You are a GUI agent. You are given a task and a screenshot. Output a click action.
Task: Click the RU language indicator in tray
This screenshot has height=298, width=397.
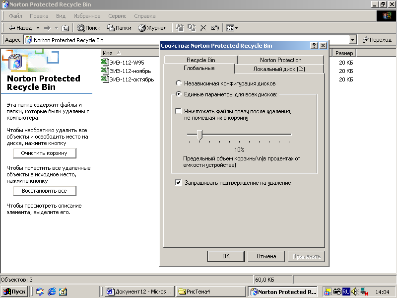346,292
